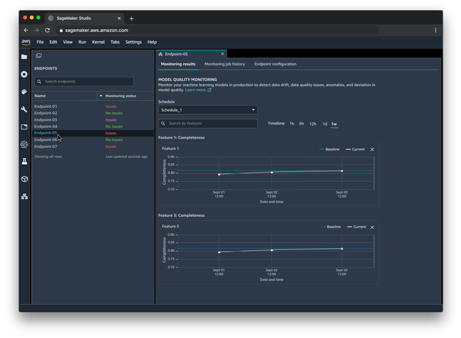Viewport: 461px width, 338px height.
Task: Open the folder file browser sidebar icon
Action: pyautogui.click(x=24, y=57)
